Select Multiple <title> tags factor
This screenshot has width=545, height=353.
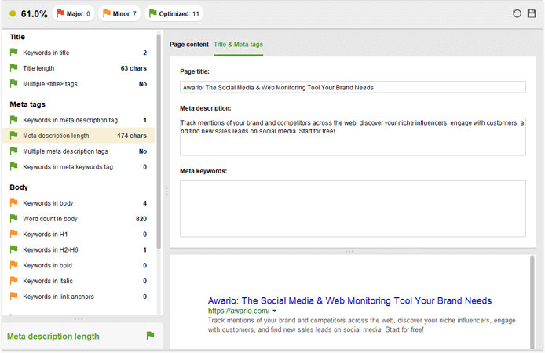pyautogui.click(x=79, y=84)
